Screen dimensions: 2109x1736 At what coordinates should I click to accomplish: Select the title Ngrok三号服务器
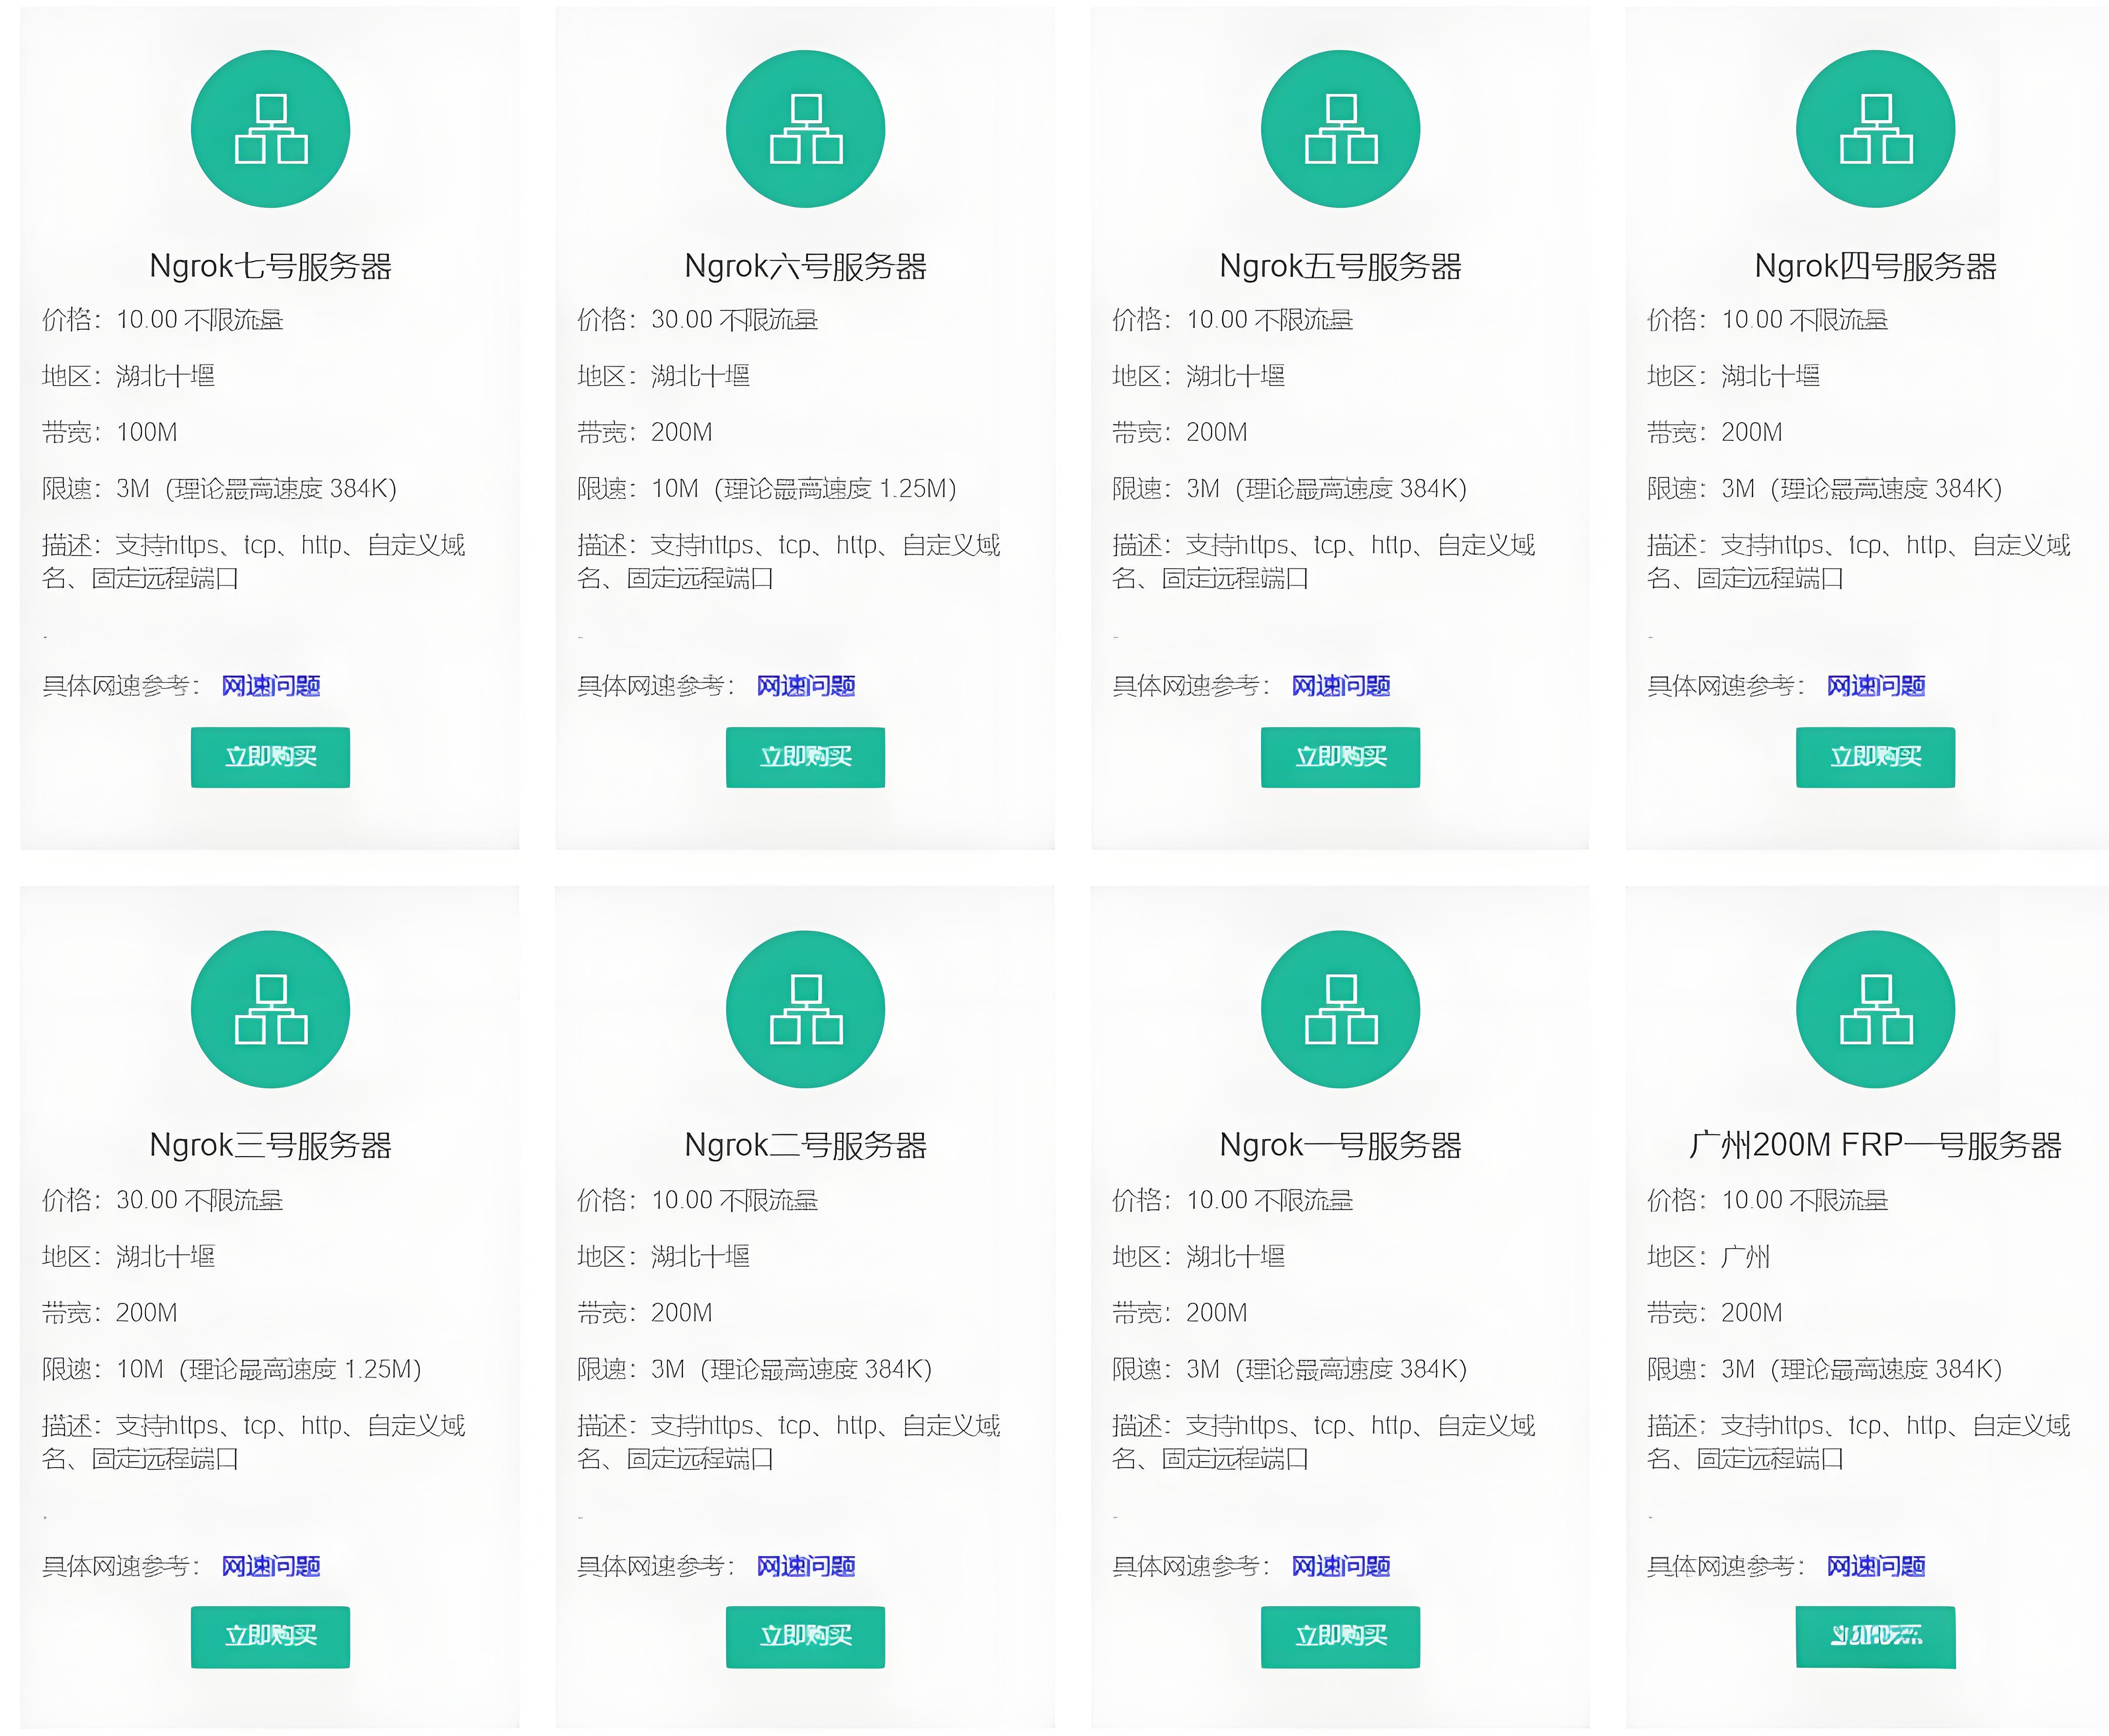[270, 1145]
